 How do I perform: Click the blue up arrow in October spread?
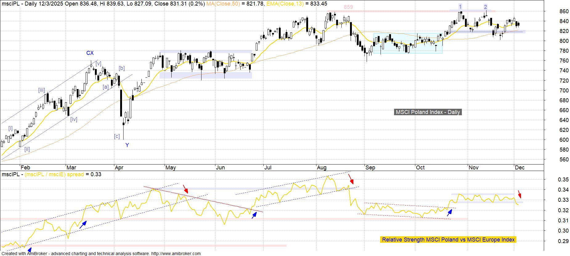(450, 212)
